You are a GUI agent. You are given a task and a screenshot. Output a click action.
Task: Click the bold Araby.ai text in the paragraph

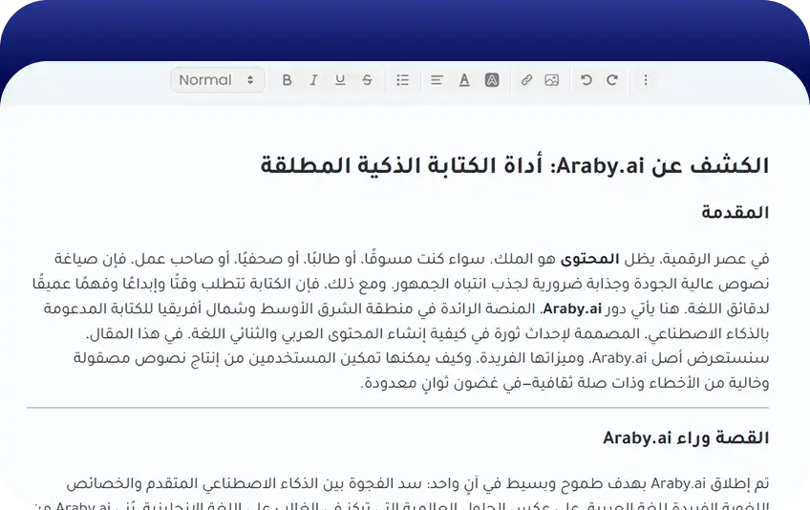(572, 308)
